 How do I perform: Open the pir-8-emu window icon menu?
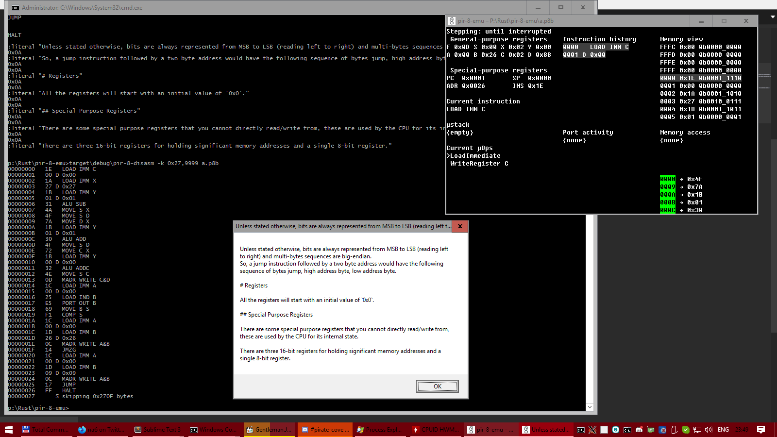(x=452, y=21)
